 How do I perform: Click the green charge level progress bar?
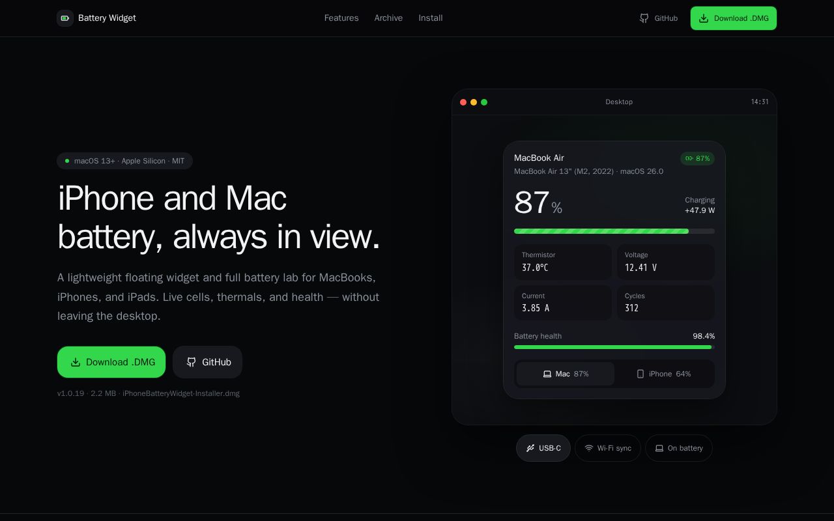pos(614,231)
